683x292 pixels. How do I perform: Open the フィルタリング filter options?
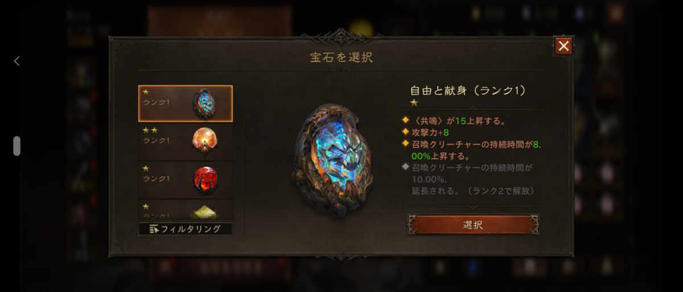[x=186, y=229]
